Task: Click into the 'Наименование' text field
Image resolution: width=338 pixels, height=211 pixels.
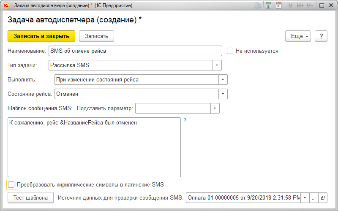Action: tap(135, 51)
